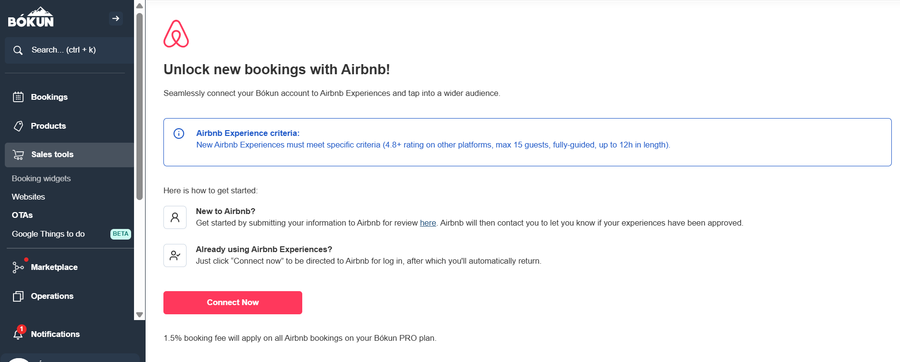Click "Here is how to get started:" text

coord(211,190)
